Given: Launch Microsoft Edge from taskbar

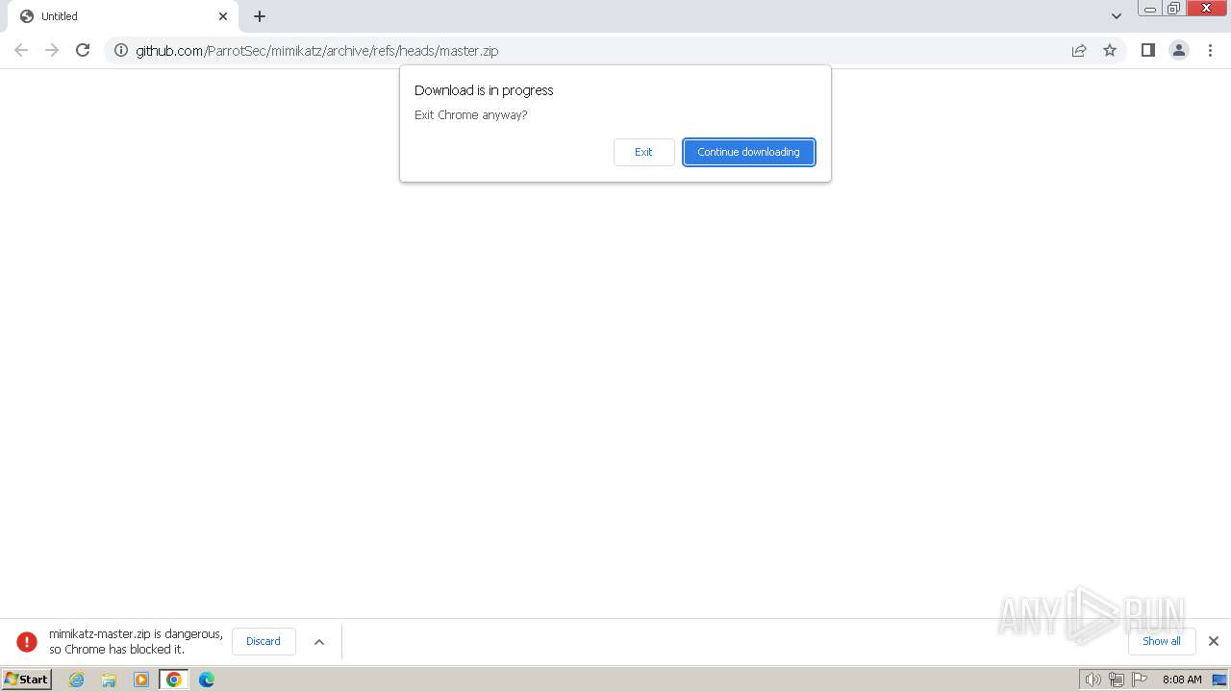Looking at the screenshot, I should pos(207,680).
